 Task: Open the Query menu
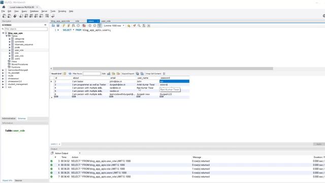[x=24, y=11]
